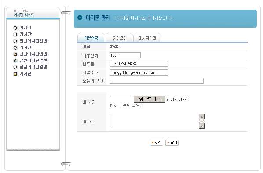
Task: Click the round bullet icon before 마이룸 관리
Action: 80,18
